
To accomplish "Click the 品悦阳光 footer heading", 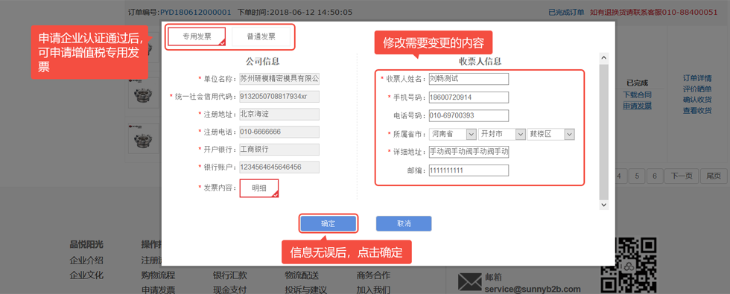I will click(x=86, y=244).
